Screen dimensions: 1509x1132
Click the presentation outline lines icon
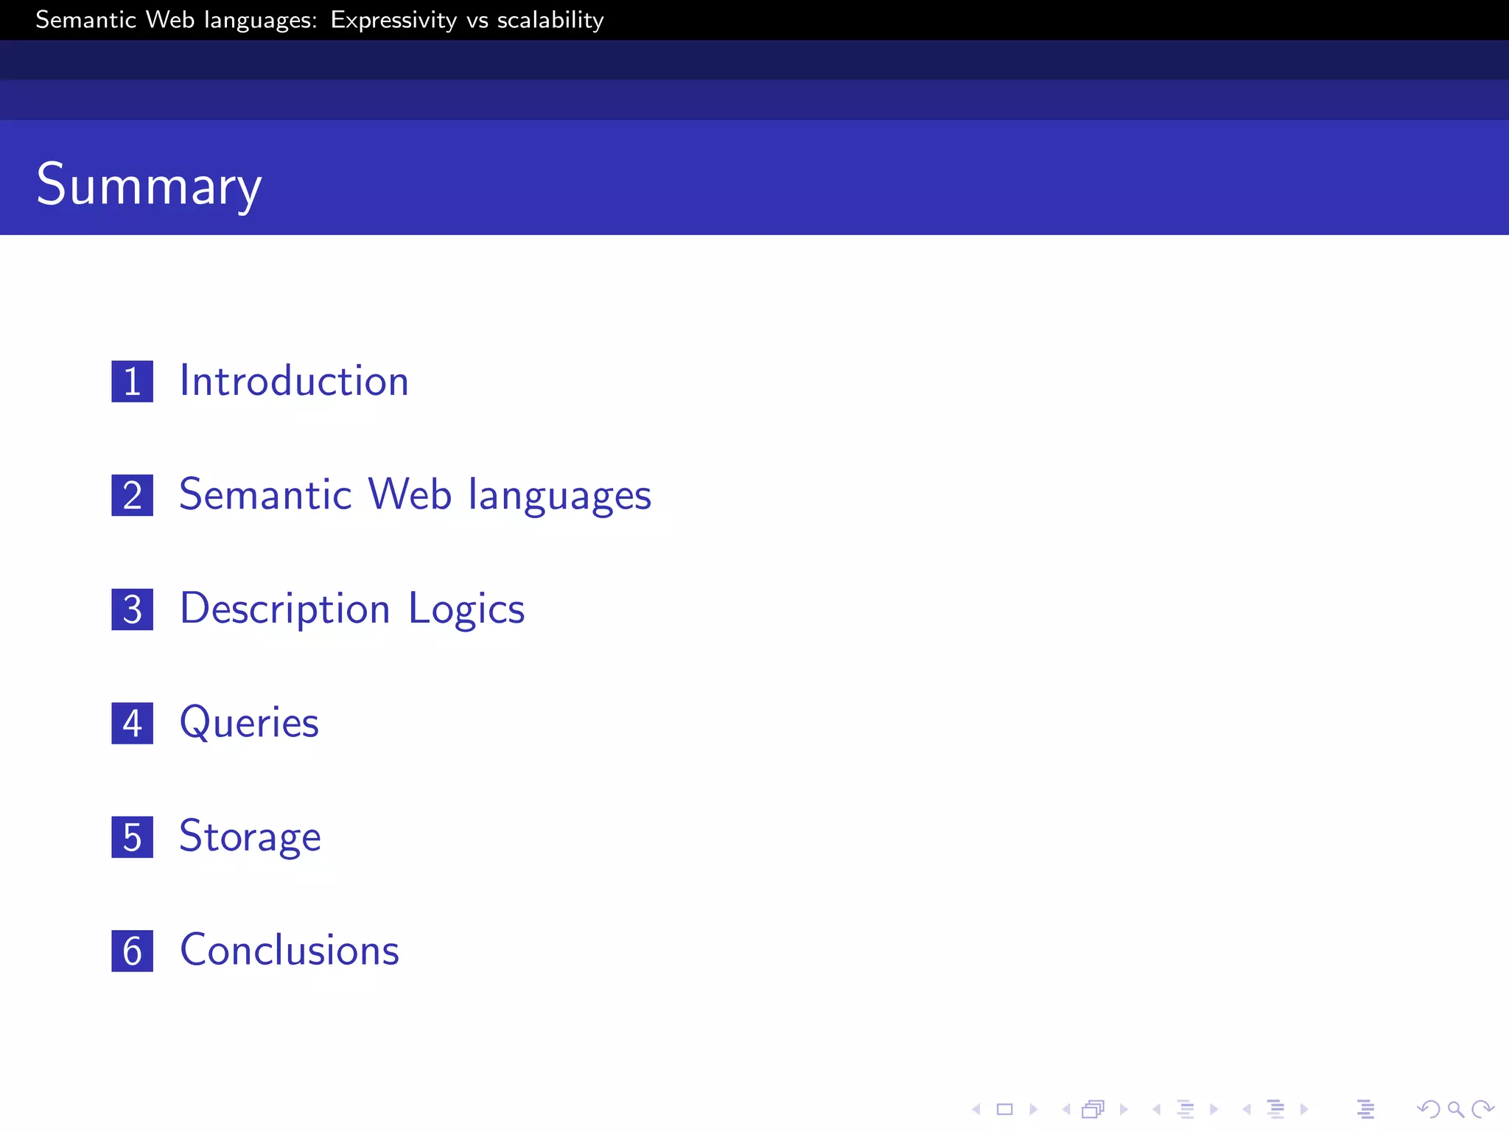1365,1109
